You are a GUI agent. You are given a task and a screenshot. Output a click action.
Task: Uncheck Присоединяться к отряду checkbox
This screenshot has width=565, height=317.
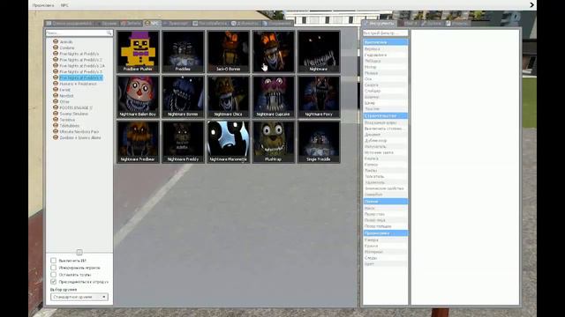(x=53, y=282)
